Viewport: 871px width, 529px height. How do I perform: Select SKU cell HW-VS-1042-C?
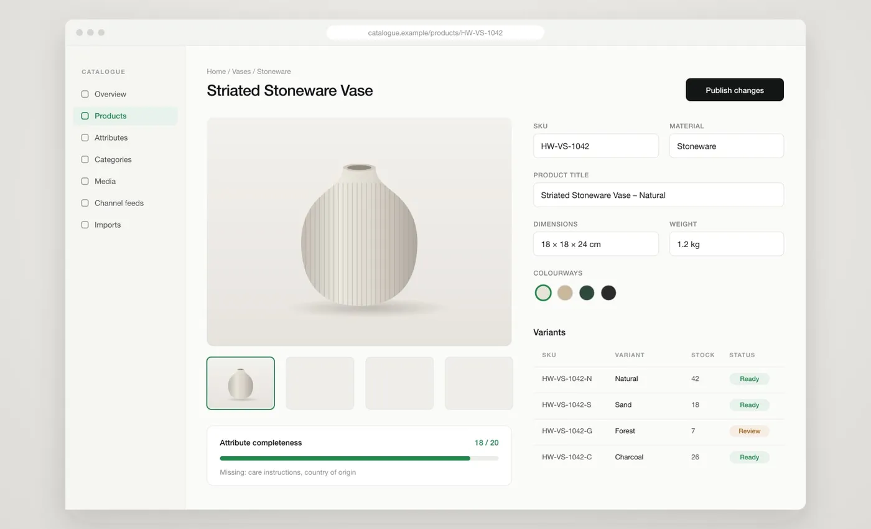(x=567, y=457)
